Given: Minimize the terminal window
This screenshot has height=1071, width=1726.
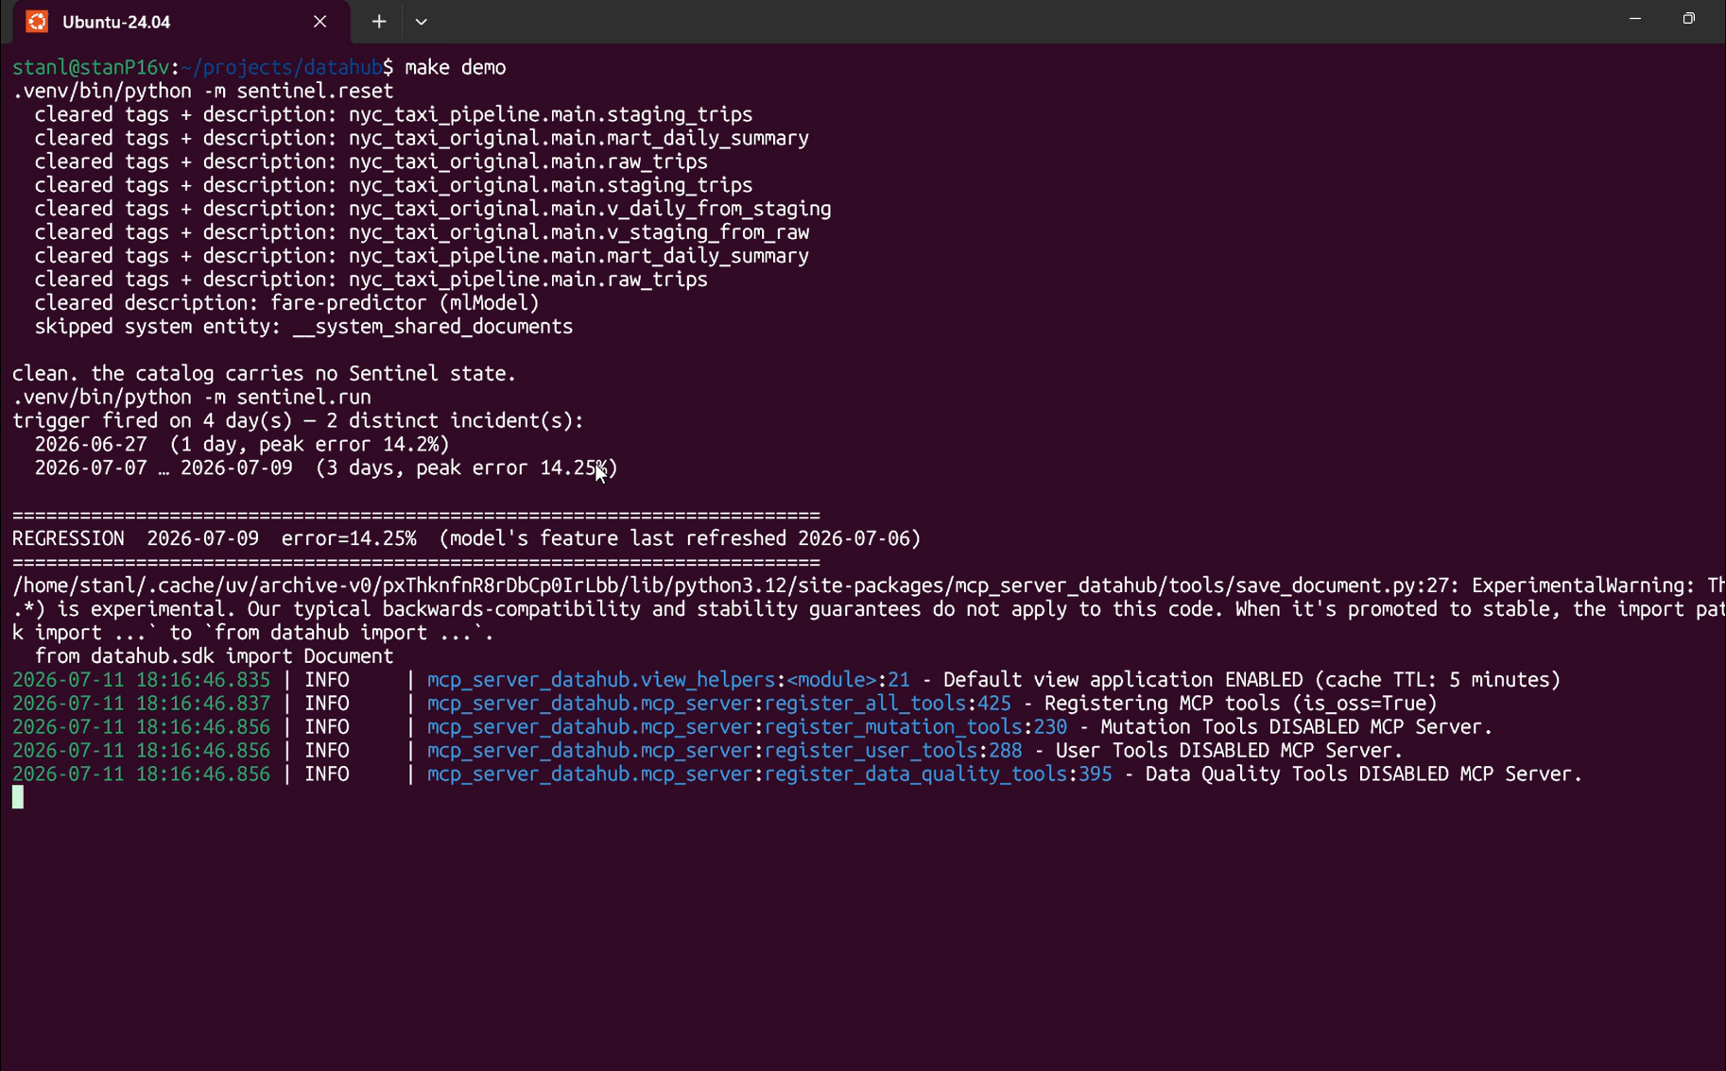Looking at the screenshot, I should pyautogui.click(x=1634, y=19).
